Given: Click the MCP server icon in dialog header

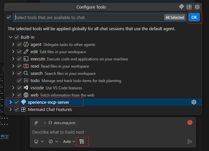Looking at the screenshot, I should click(x=181, y=7).
